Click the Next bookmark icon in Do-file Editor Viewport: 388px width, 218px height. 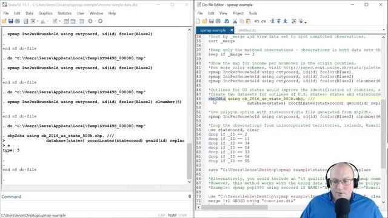tap(286, 21)
